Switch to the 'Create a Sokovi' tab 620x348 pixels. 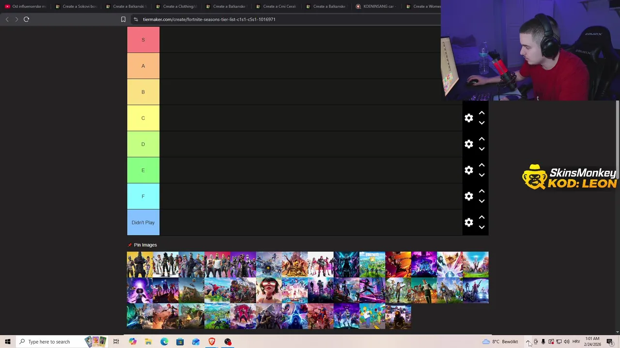[x=76, y=6]
